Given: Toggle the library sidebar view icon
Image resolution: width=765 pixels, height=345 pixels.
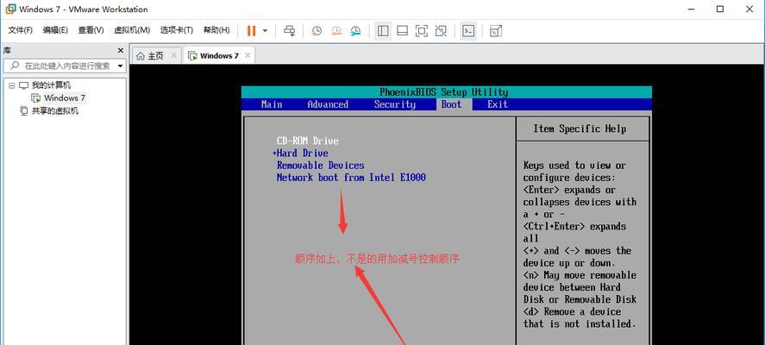Looking at the screenshot, I should tap(383, 31).
